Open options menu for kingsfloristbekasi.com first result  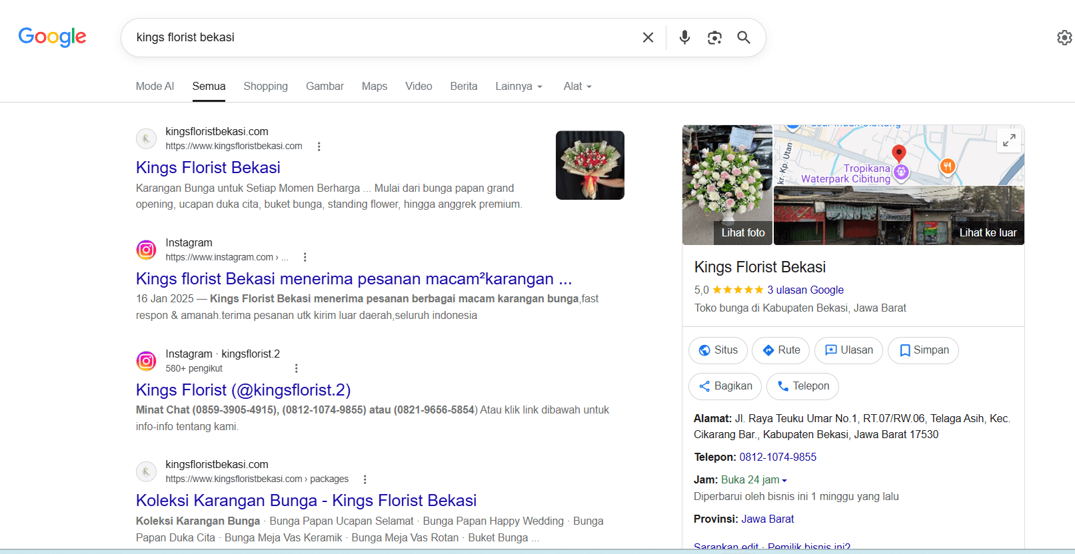coord(319,146)
